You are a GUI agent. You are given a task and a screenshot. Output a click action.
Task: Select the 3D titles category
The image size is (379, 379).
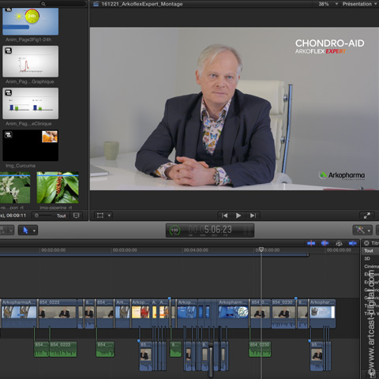(x=367, y=259)
